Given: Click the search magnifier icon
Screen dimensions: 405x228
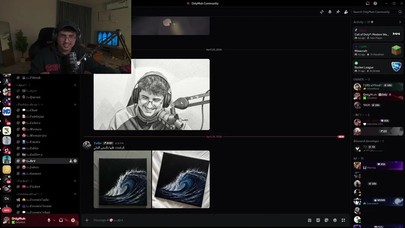Looking at the screenshot, I should [400, 12].
